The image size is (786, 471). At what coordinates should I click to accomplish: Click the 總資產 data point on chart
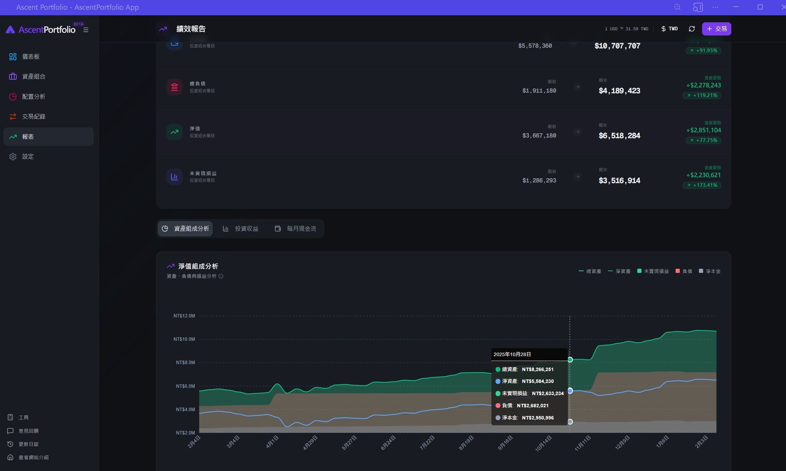(x=570, y=360)
